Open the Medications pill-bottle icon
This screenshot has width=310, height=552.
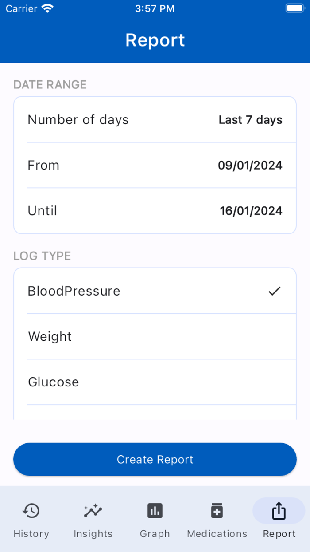[217, 511]
